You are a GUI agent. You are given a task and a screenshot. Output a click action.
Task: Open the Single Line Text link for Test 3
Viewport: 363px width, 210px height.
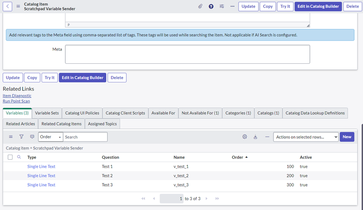41,185
